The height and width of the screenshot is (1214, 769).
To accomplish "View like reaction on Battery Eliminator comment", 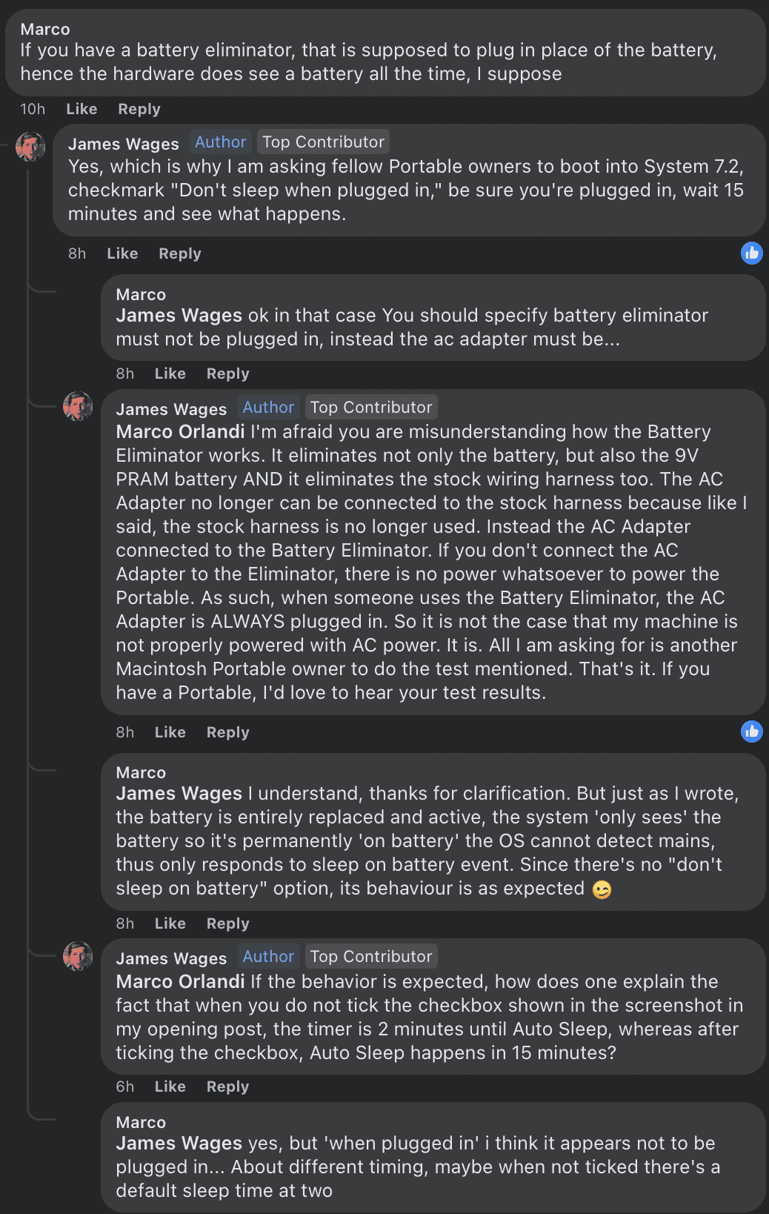I will [752, 732].
